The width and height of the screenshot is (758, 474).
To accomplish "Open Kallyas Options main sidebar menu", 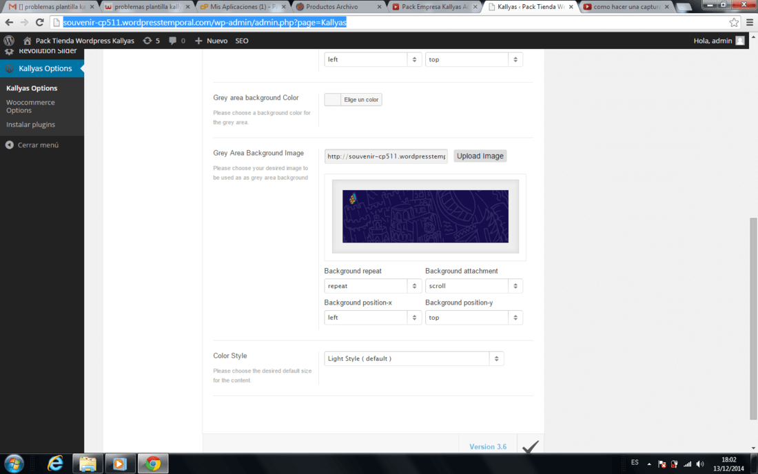I will tap(42, 69).
